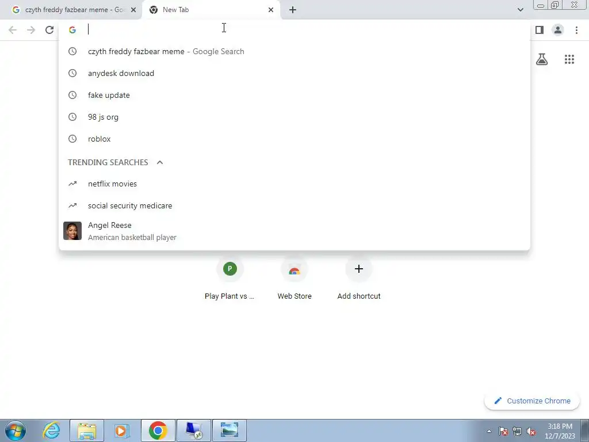Screen dimensions: 589x442
Task: Open the profile avatar menu
Action: (x=558, y=30)
